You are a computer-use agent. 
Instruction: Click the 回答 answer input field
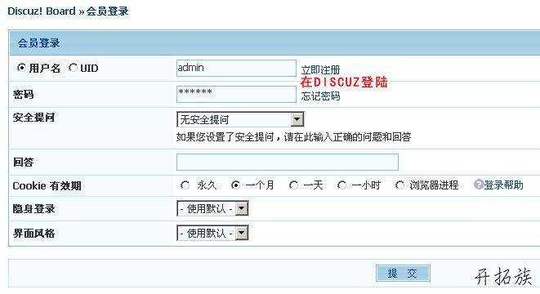(288, 163)
